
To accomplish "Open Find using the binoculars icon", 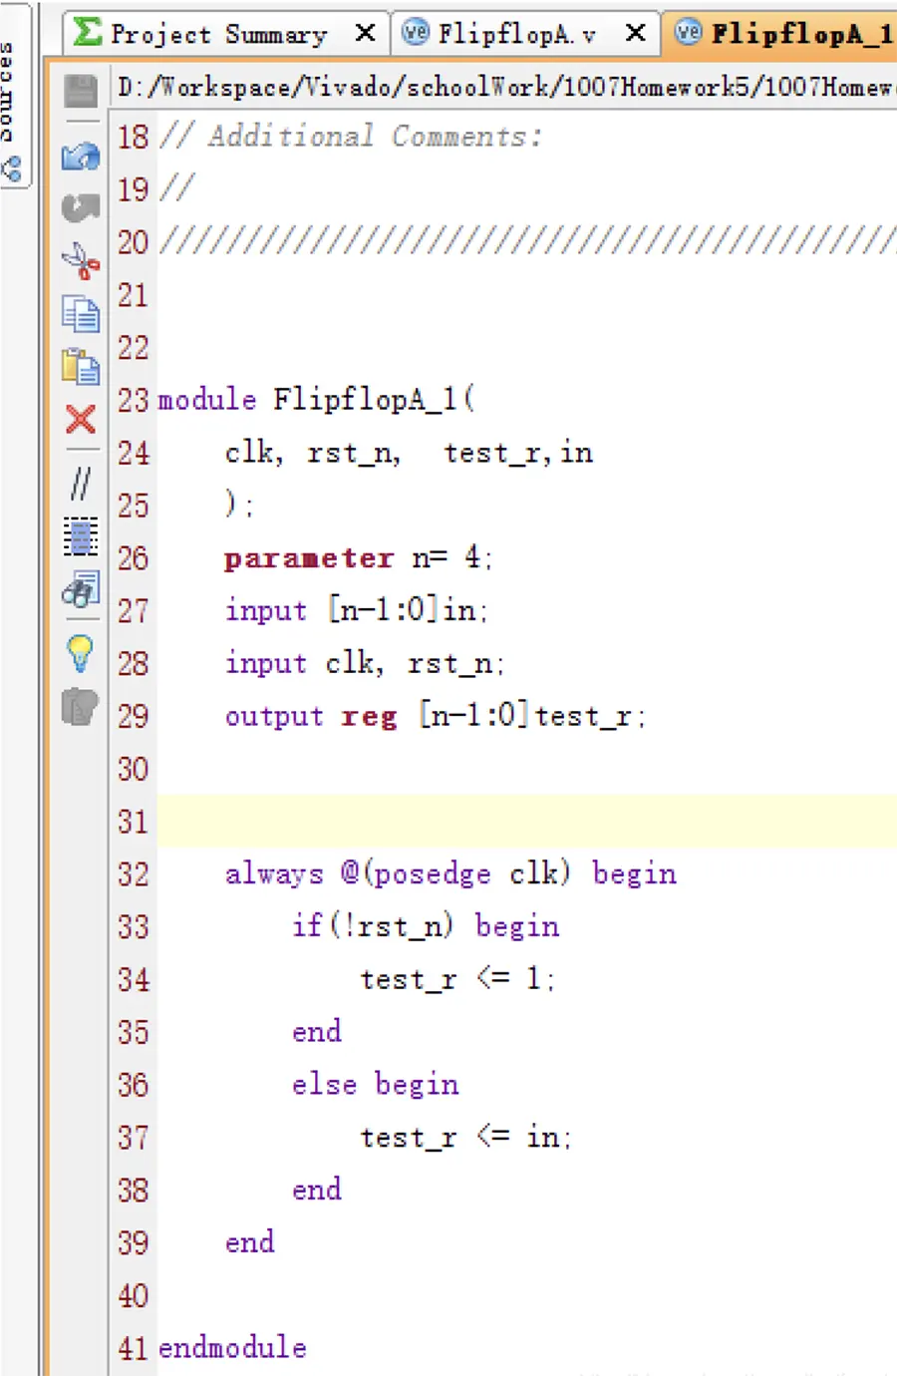I will pos(81,590).
